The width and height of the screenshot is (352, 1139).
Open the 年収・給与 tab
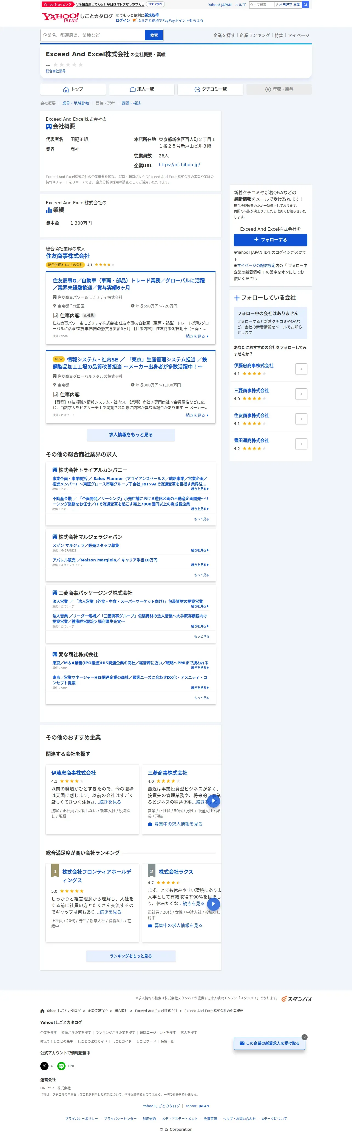point(279,89)
